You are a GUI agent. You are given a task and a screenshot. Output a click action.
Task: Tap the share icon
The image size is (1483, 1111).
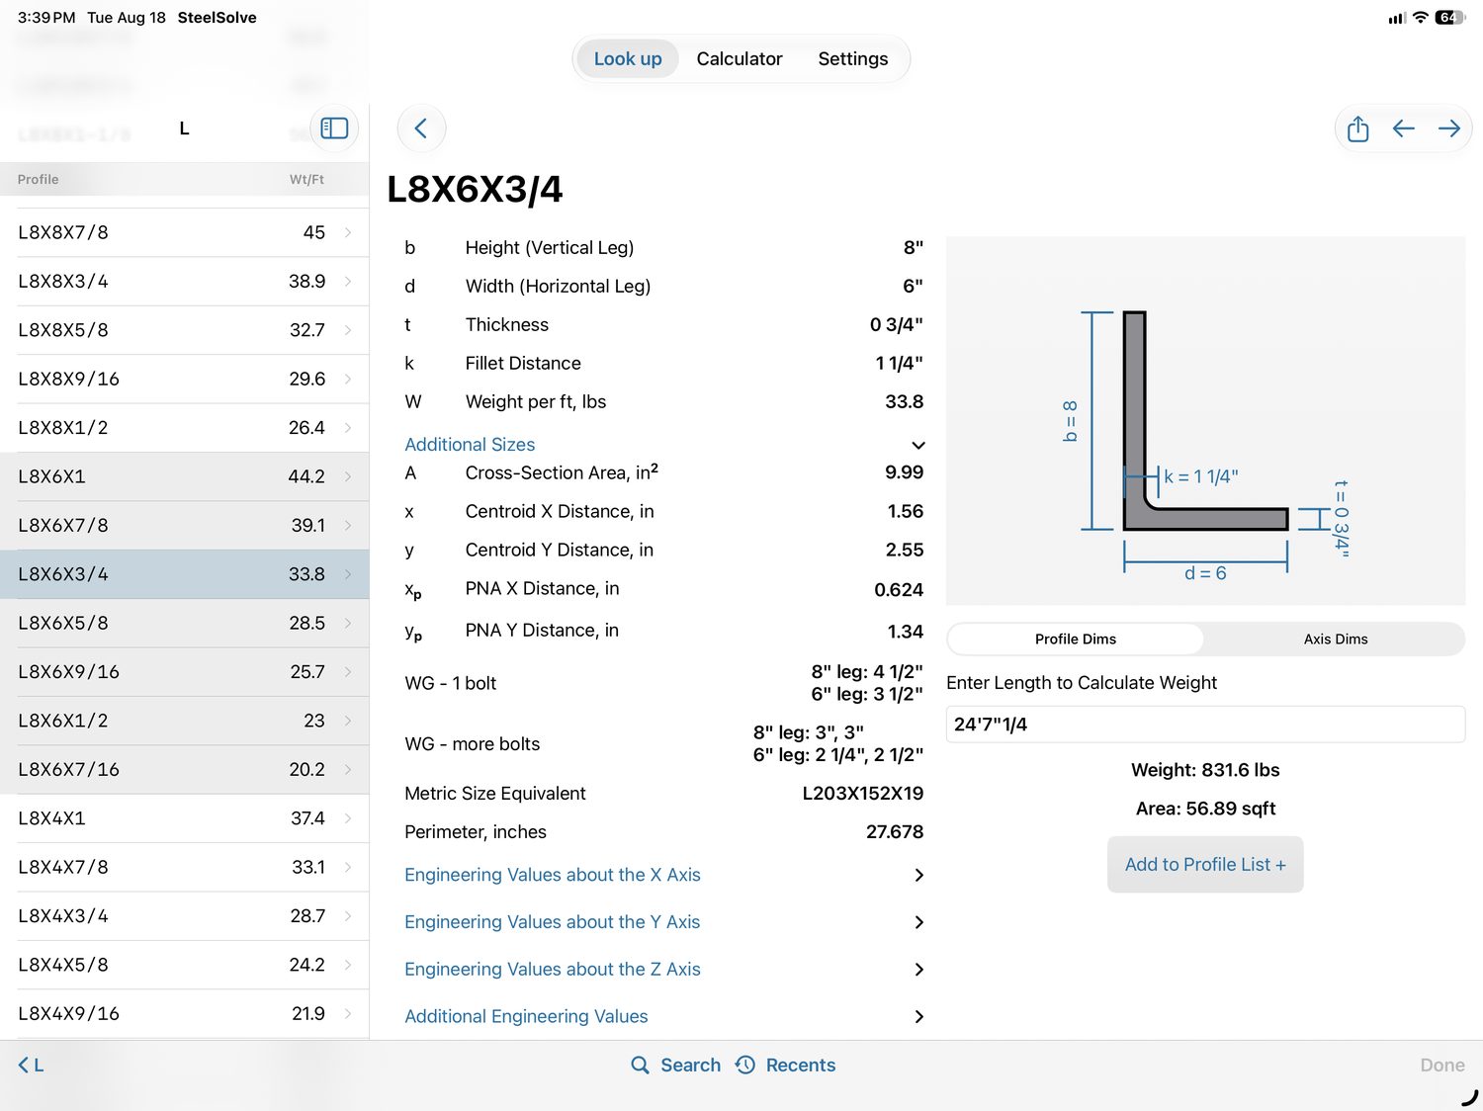click(1358, 128)
